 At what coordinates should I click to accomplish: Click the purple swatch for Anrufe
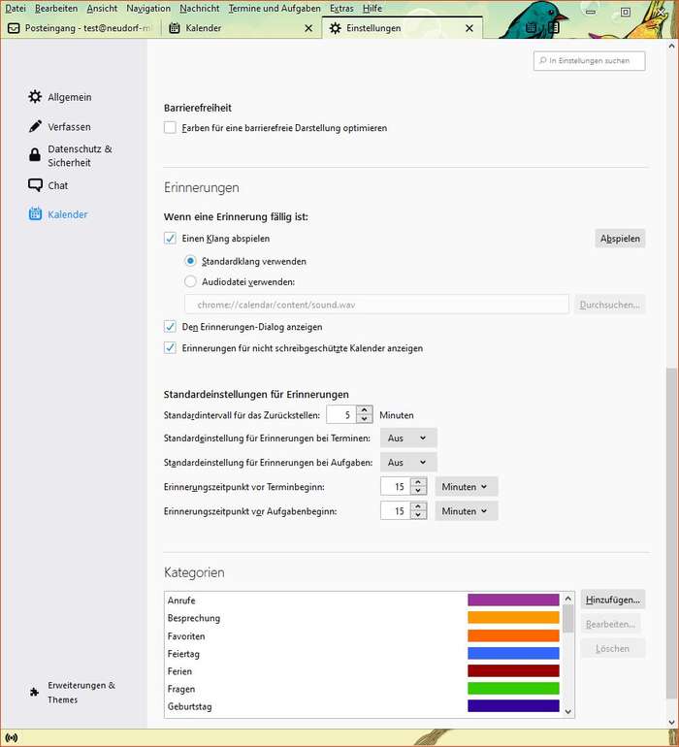tap(513, 601)
